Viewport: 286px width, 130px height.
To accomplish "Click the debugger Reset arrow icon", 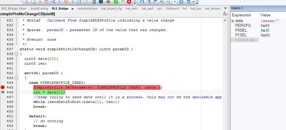I will click(188, 2).
